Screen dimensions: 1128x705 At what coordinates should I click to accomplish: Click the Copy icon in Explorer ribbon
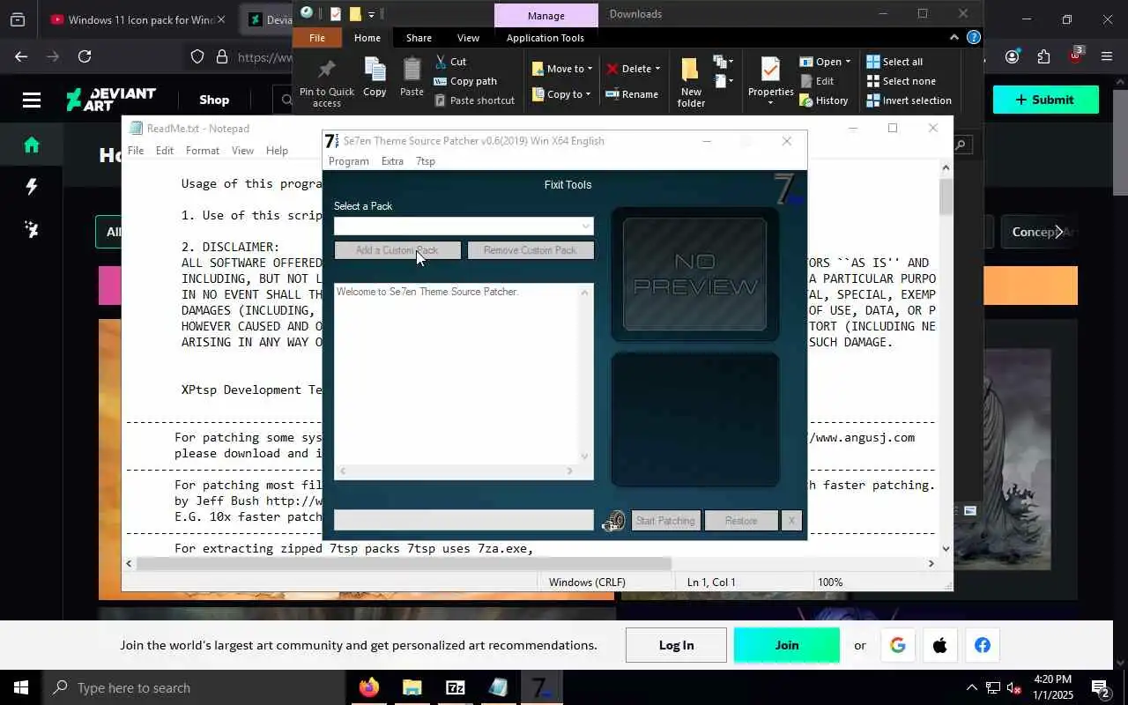point(375,78)
